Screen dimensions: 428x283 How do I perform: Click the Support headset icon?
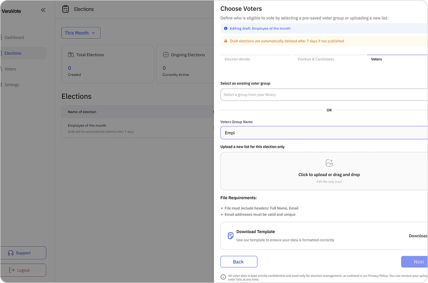[x=11, y=252]
